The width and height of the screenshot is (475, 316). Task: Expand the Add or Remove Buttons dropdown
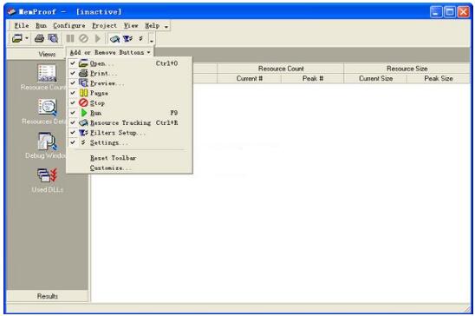[x=110, y=52]
